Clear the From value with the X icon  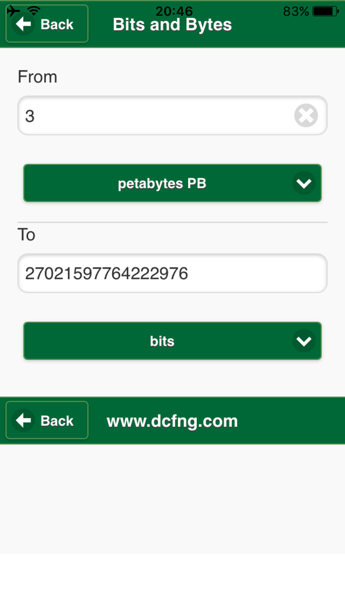(x=306, y=116)
